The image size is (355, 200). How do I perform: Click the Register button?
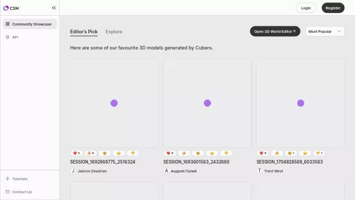tap(333, 8)
